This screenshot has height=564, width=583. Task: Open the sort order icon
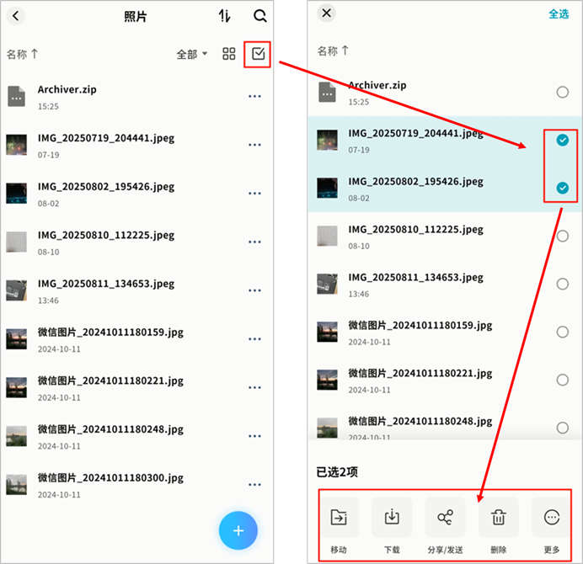[224, 16]
